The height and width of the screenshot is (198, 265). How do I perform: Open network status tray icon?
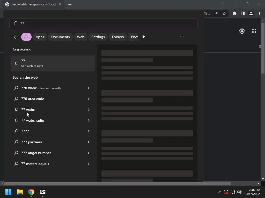click(233, 192)
